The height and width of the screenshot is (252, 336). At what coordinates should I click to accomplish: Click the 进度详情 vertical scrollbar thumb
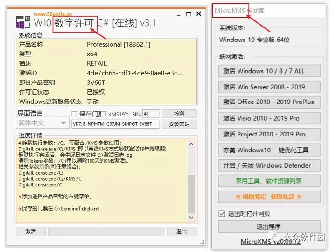(x=191, y=194)
